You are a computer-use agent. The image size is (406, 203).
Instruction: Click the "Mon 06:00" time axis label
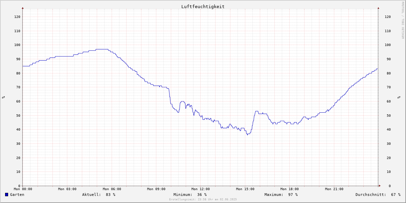pyautogui.click(x=112, y=189)
